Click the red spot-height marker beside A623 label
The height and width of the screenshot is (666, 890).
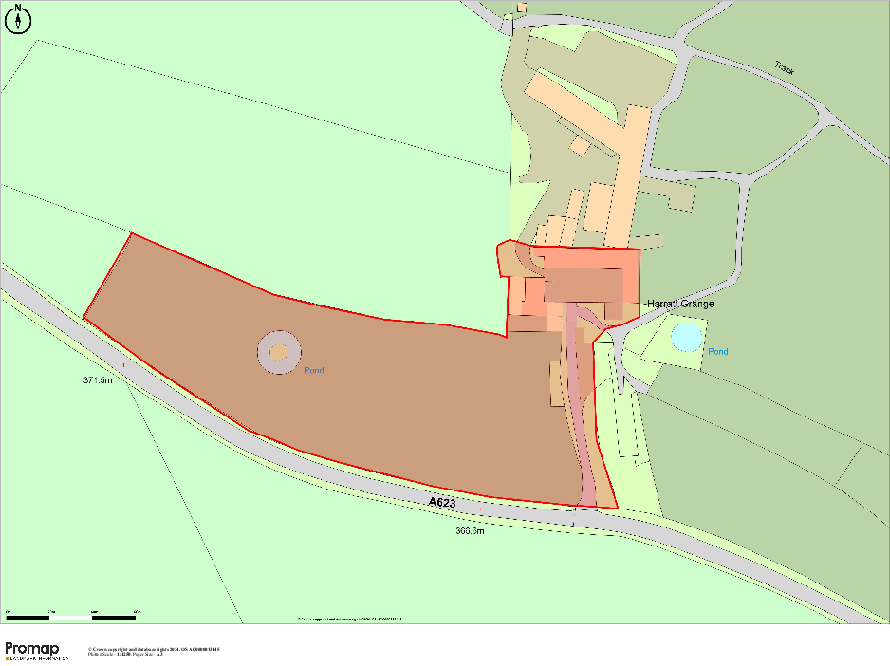pos(480,509)
